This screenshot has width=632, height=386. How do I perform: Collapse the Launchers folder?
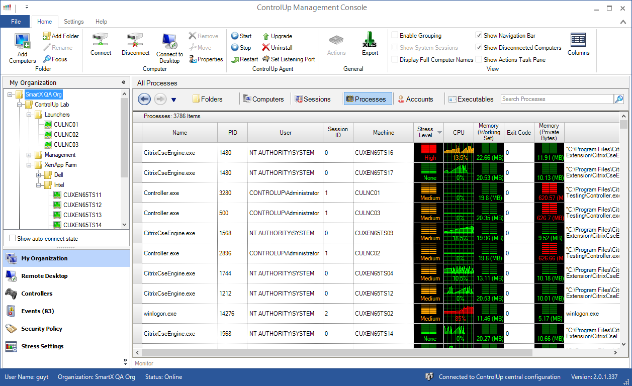click(30, 115)
